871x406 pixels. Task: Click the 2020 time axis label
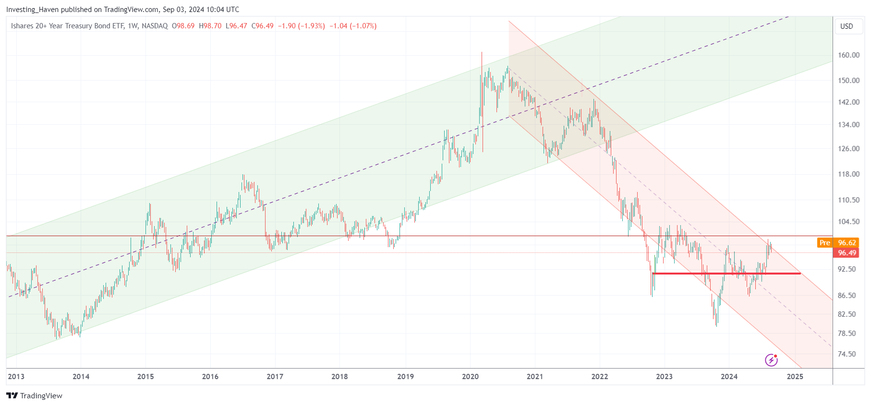[470, 377]
